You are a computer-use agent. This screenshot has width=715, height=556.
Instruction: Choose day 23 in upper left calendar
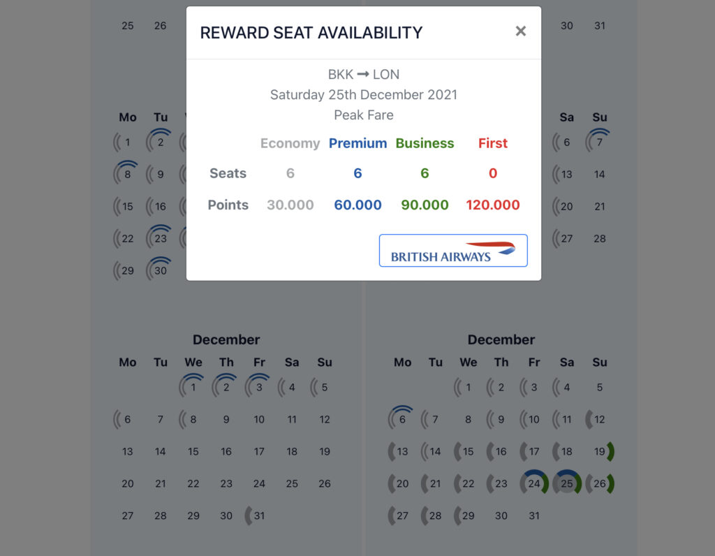[x=160, y=238]
